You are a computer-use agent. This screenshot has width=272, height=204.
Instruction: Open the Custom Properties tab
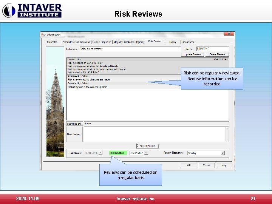click(102, 42)
